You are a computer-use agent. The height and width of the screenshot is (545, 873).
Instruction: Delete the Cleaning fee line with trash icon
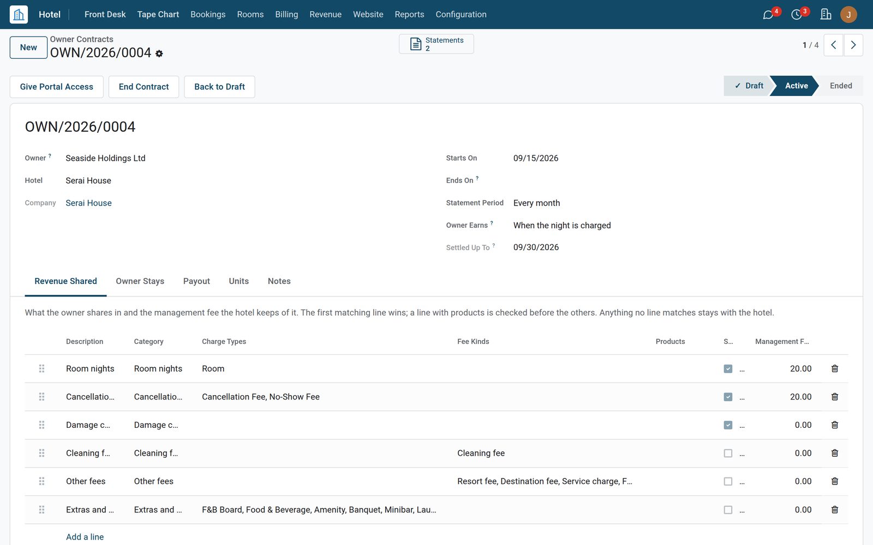(834, 453)
